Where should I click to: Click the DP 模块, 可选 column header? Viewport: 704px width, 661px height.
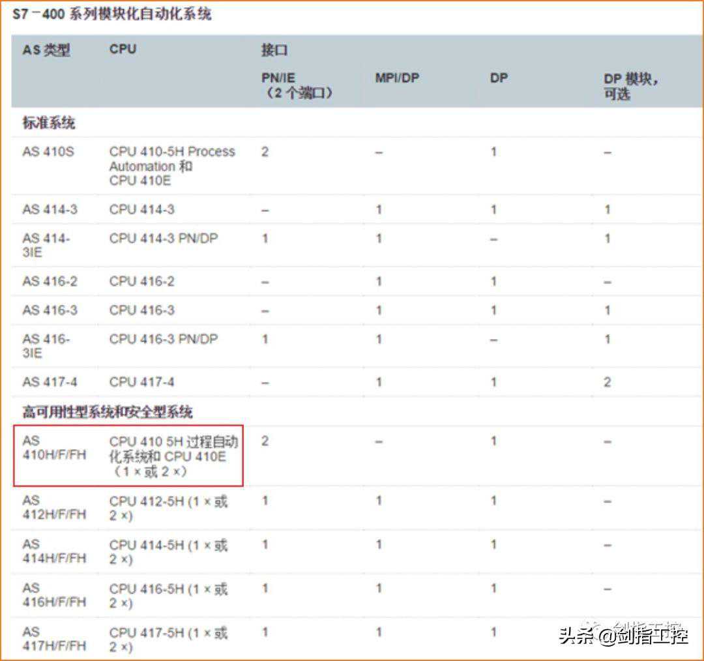coord(630,86)
